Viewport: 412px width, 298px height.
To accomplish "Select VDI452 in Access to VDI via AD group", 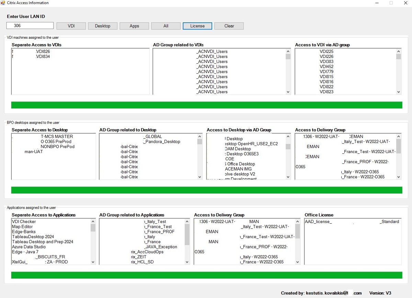I will pyautogui.click(x=327, y=66).
